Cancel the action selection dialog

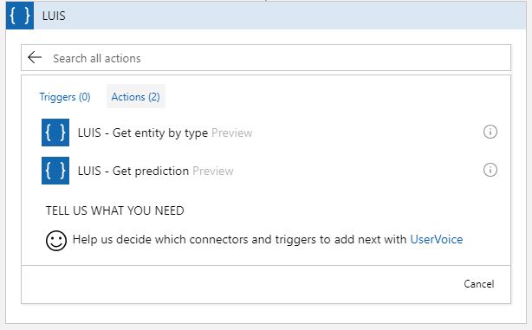point(479,284)
